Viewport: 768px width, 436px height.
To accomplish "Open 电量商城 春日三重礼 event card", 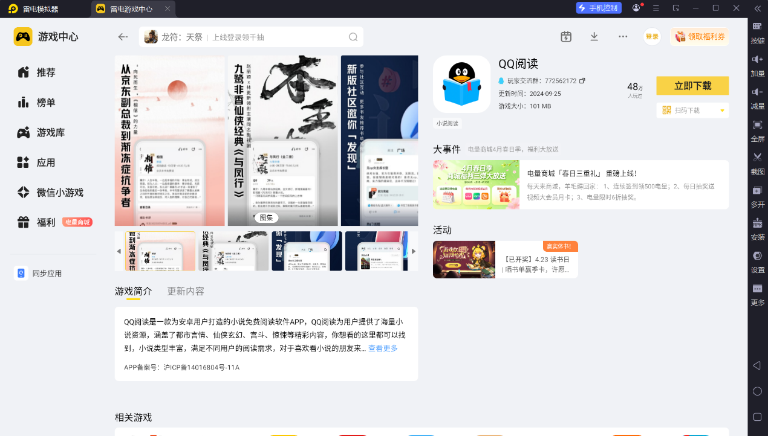I will coord(581,185).
